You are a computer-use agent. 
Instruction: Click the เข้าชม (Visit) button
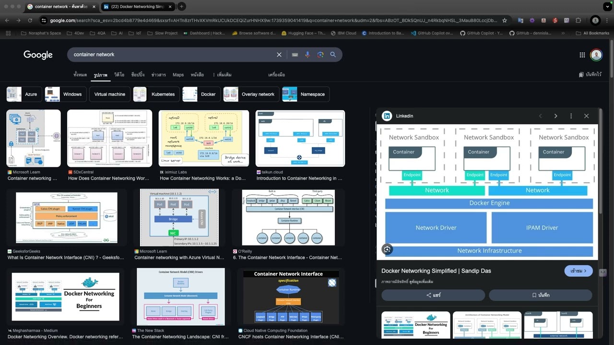pos(579,271)
